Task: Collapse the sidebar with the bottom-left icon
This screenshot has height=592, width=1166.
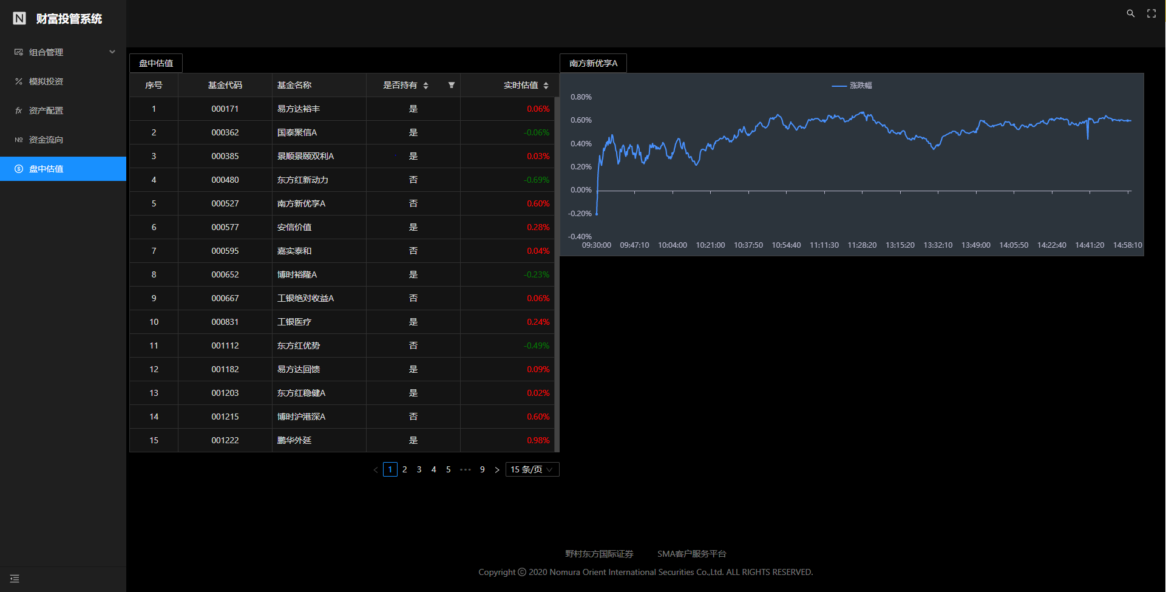Action: pos(14,578)
